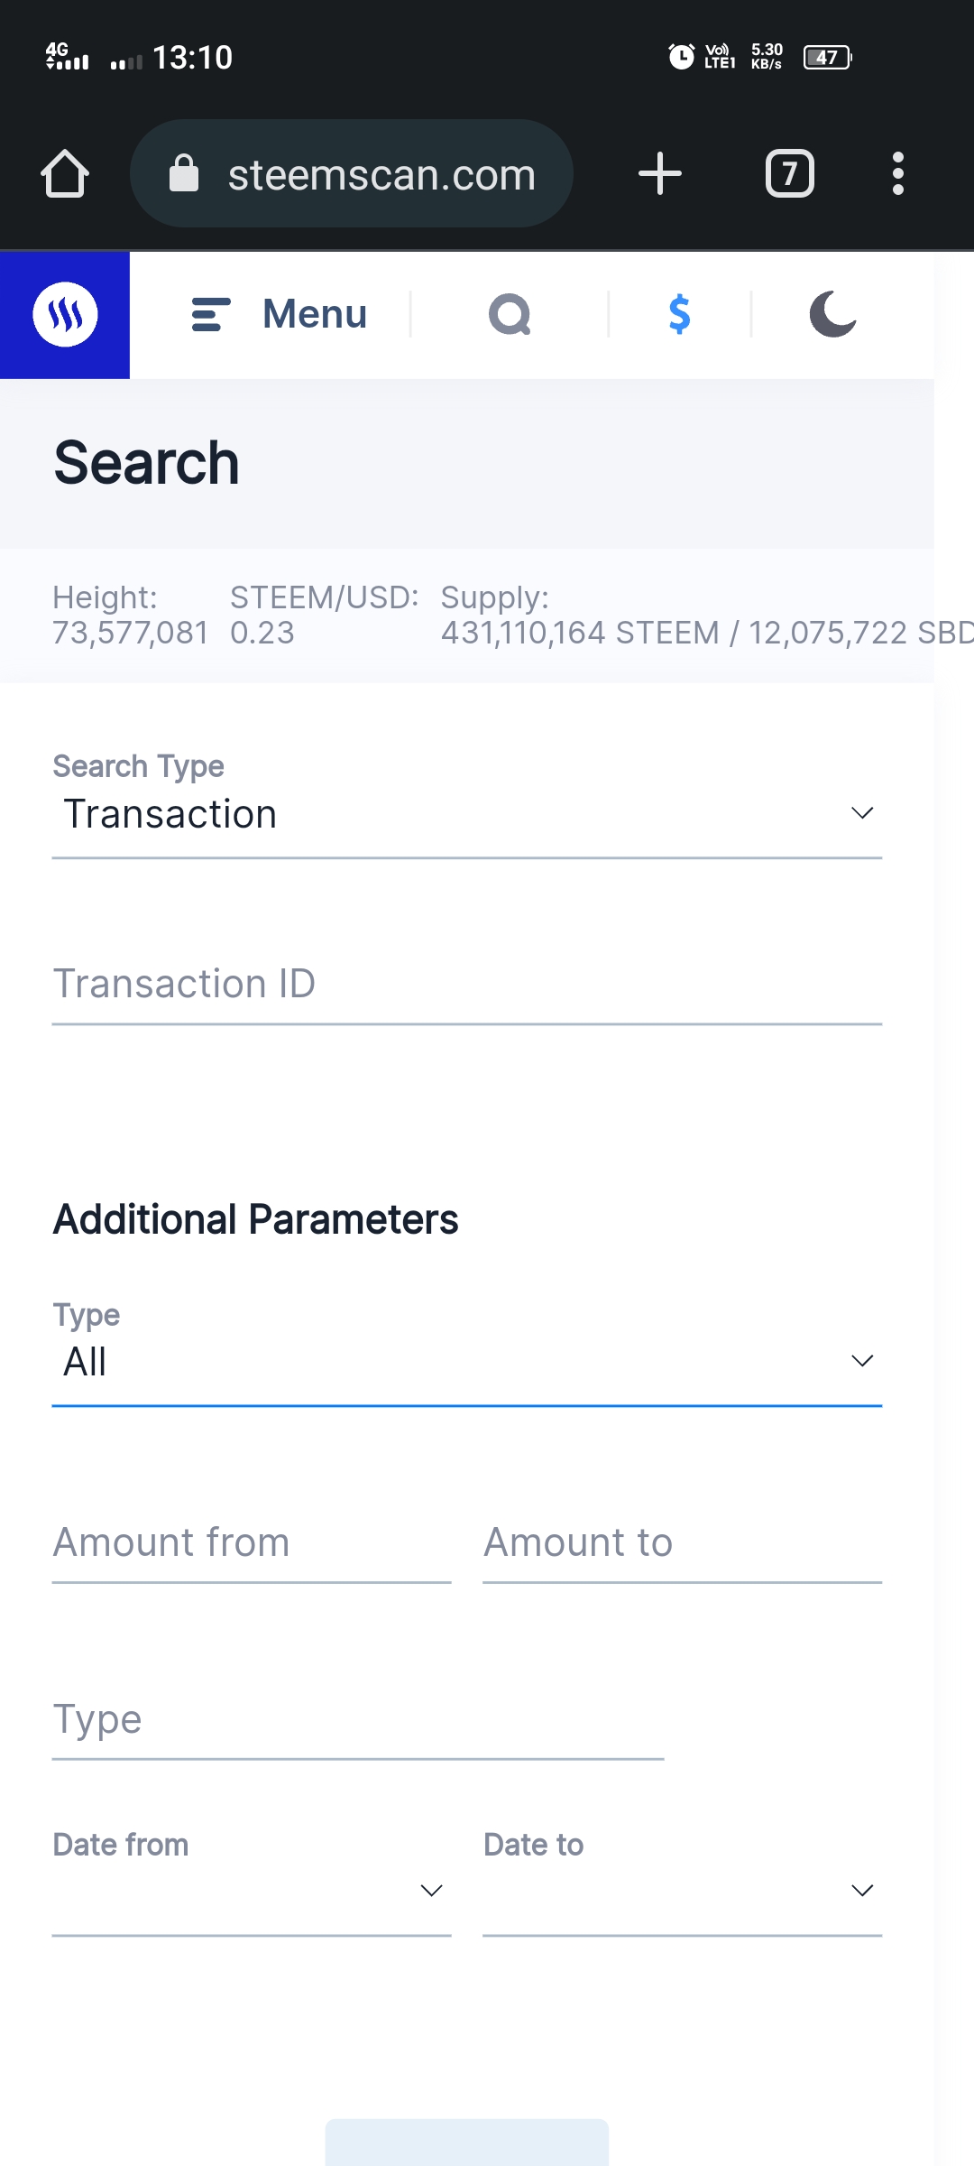Open the Date from picker
Screen dimensions: 974x2166
[x=251, y=1891]
